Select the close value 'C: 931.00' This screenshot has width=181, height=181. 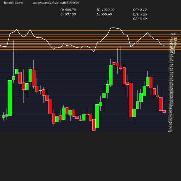[68, 14]
